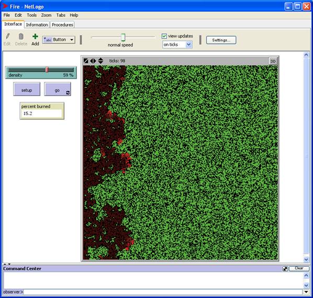Screen dimensions: 313x298
Task: Switch to the Procedures tab
Action: click(62, 25)
